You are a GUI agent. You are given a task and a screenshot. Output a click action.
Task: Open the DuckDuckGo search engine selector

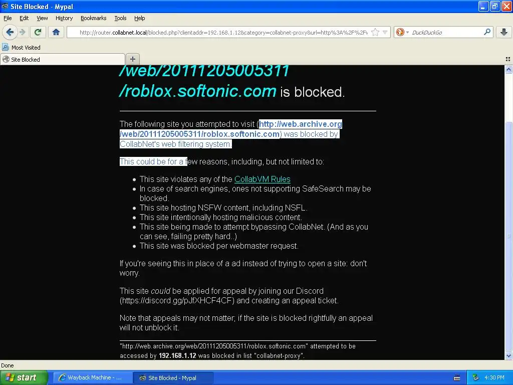(x=402, y=32)
